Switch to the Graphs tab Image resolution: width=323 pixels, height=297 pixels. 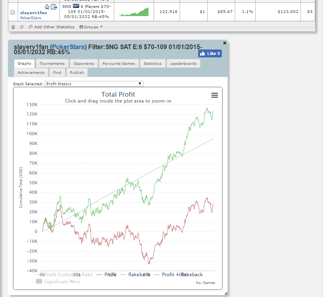[x=24, y=64]
